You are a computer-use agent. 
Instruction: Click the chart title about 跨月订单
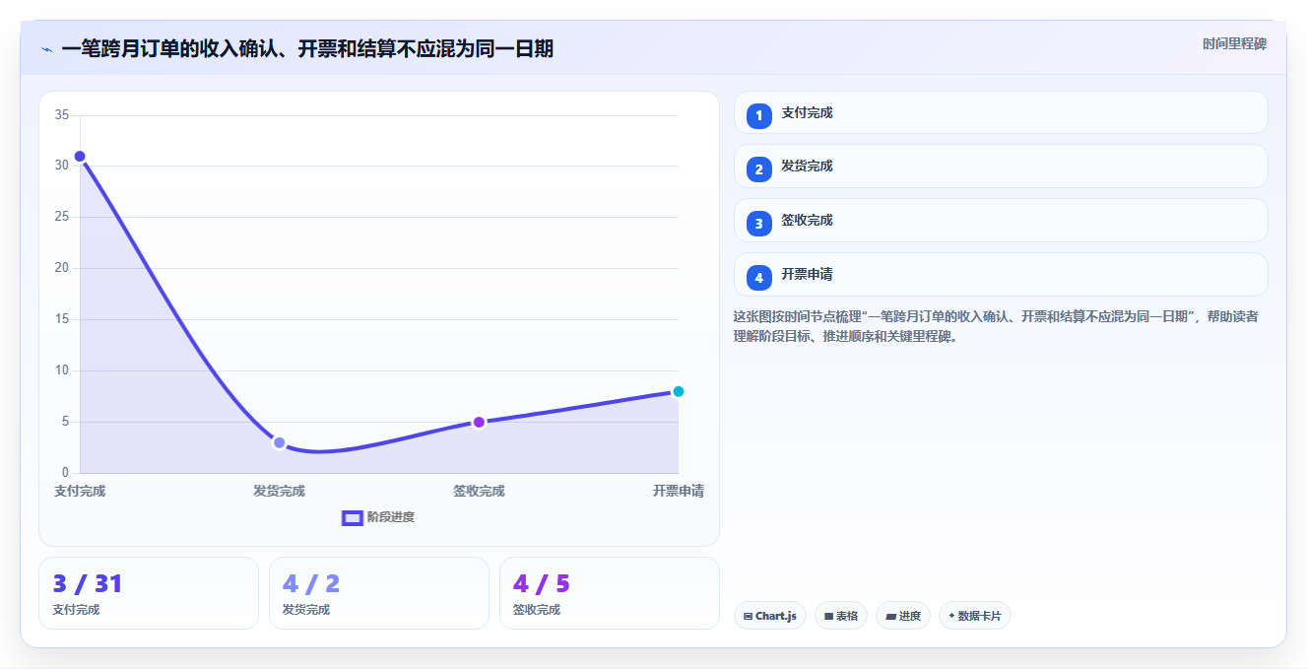307,48
